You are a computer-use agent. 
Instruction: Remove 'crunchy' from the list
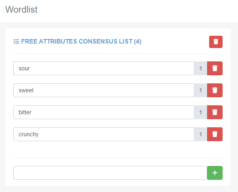click(214, 134)
